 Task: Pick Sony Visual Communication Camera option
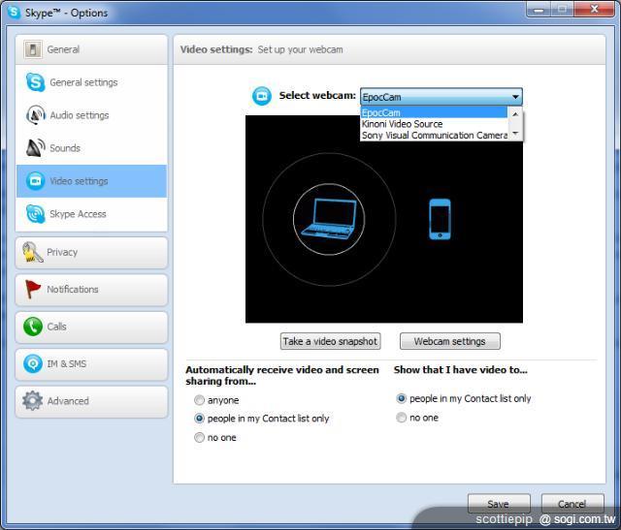click(x=434, y=136)
